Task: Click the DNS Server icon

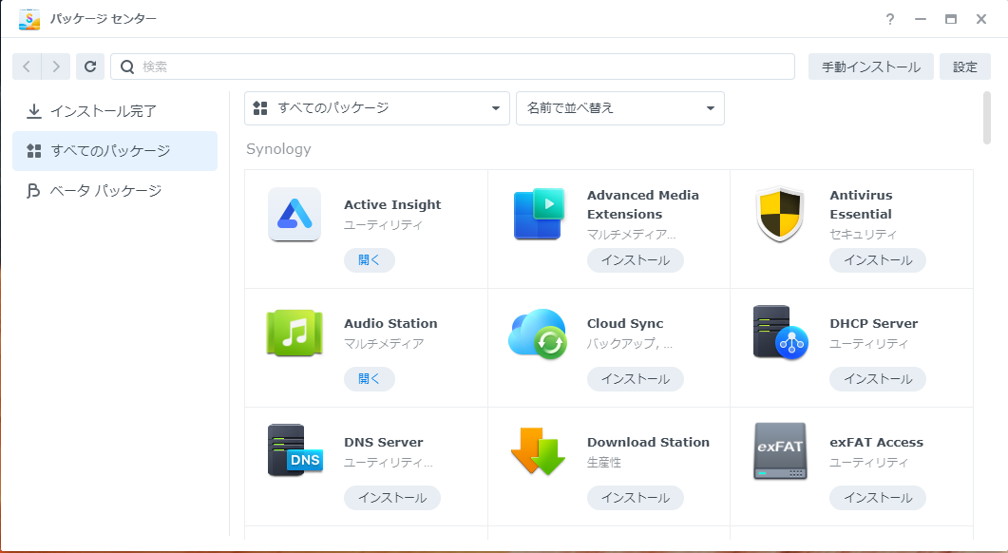Action: [x=295, y=450]
